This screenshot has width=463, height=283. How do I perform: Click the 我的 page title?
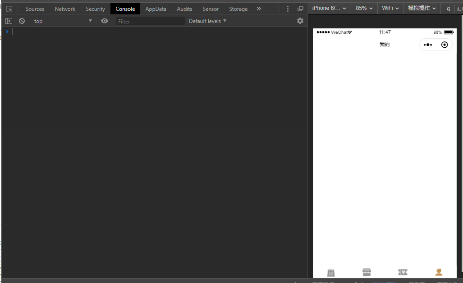[x=385, y=45]
